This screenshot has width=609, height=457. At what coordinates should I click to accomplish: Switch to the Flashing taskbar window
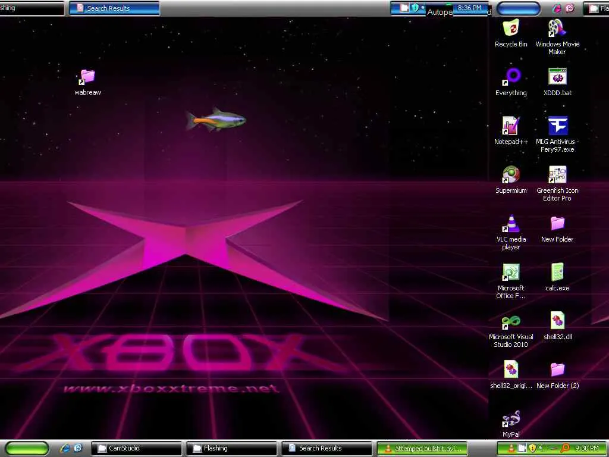pos(231,449)
